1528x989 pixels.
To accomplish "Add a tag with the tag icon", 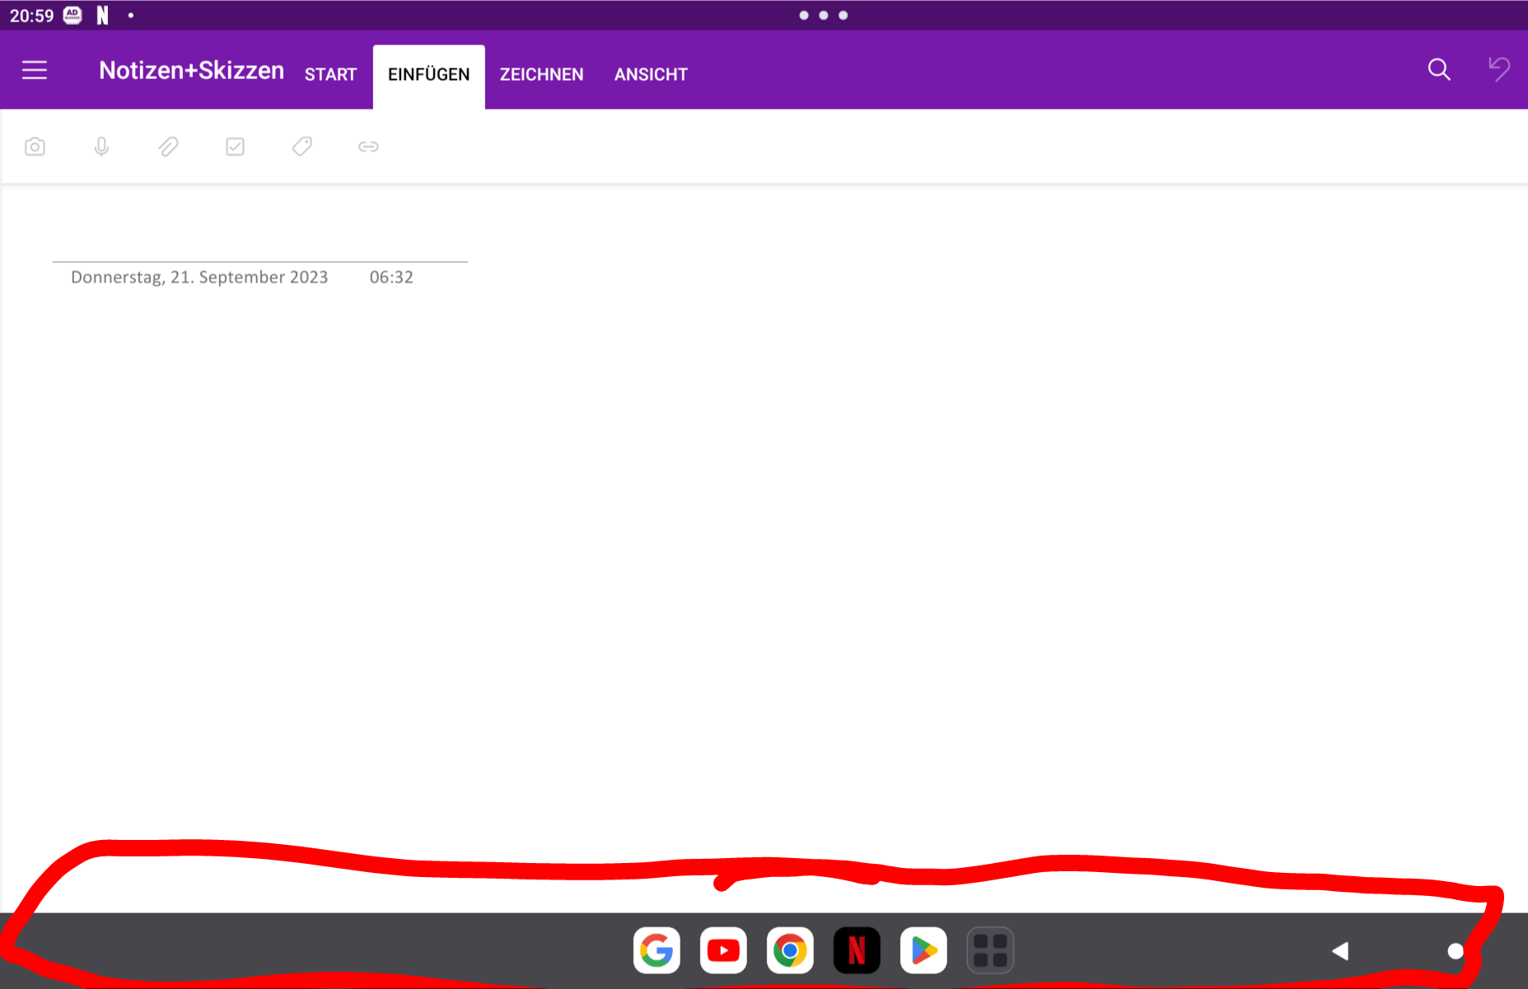I will pos(301,147).
